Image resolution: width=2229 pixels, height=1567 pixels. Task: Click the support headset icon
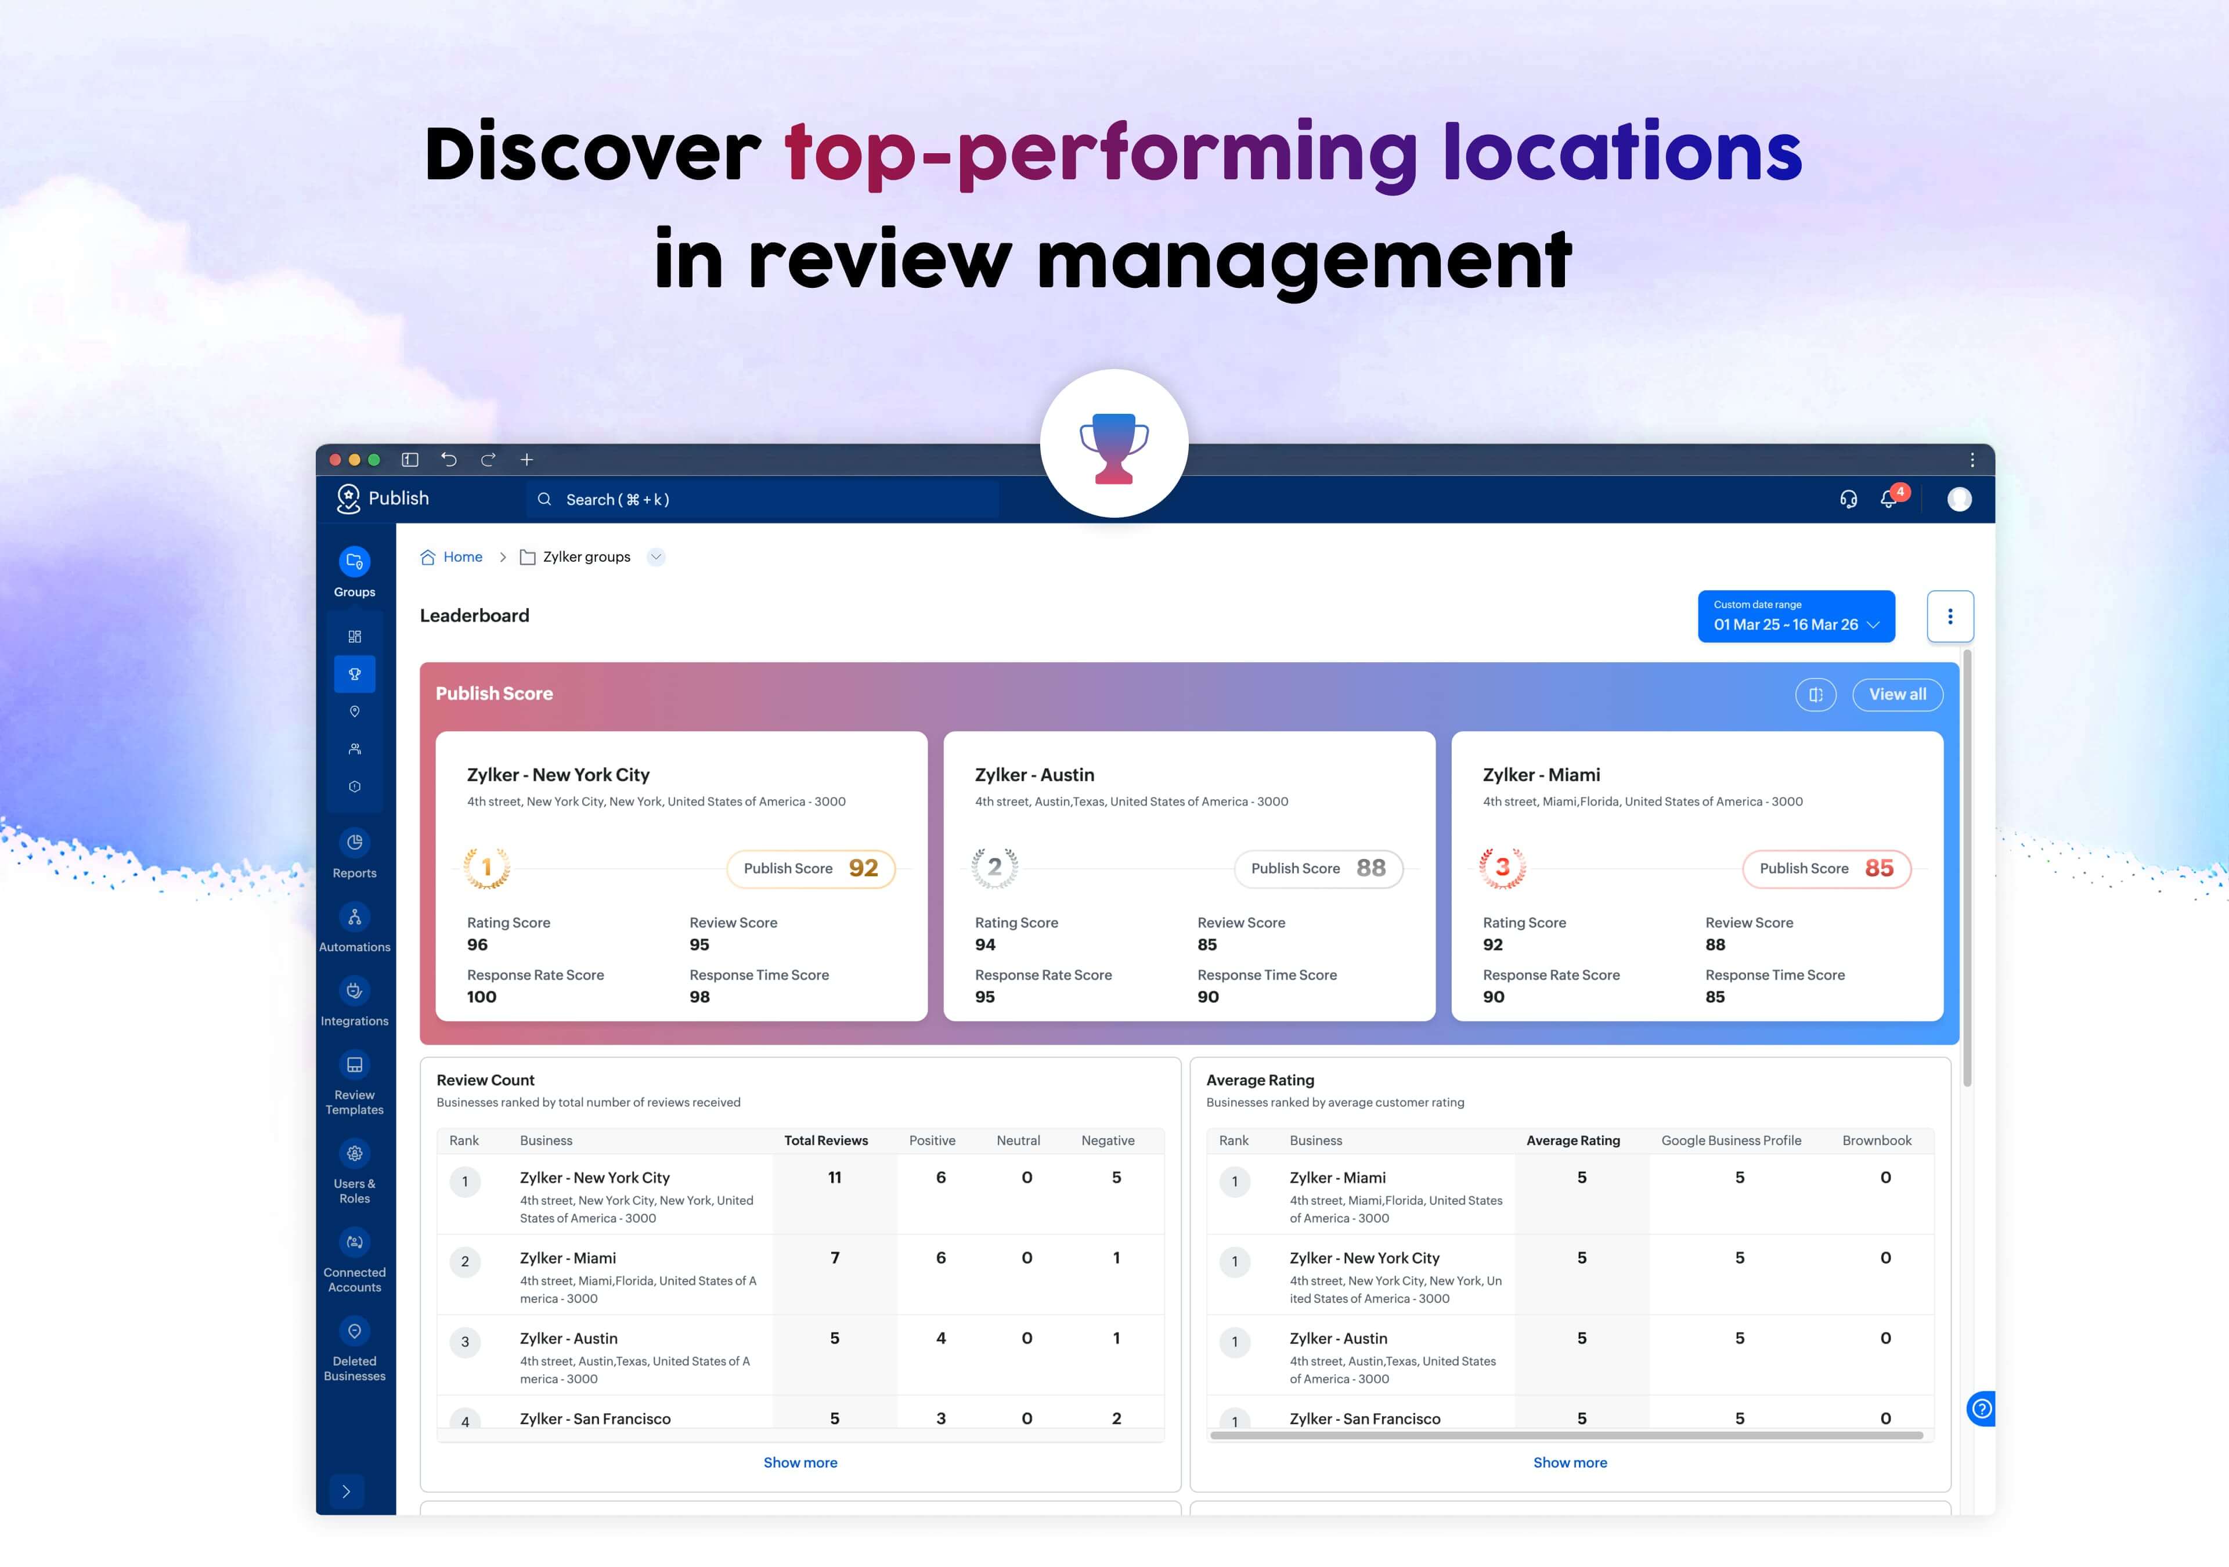coord(1848,499)
